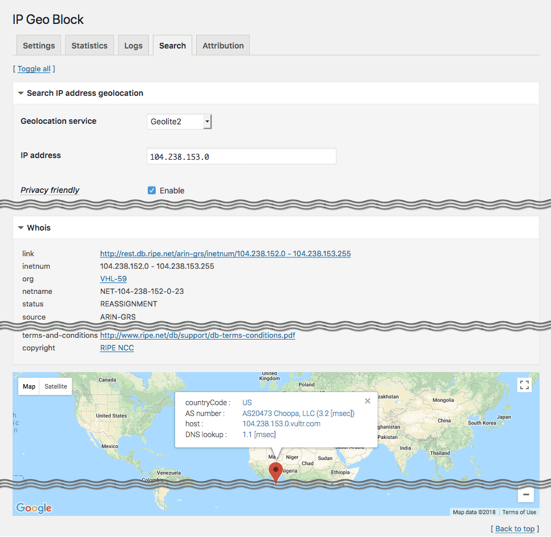Click the Google logo on map
This screenshot has width=551, height=537.
point(34,508)
